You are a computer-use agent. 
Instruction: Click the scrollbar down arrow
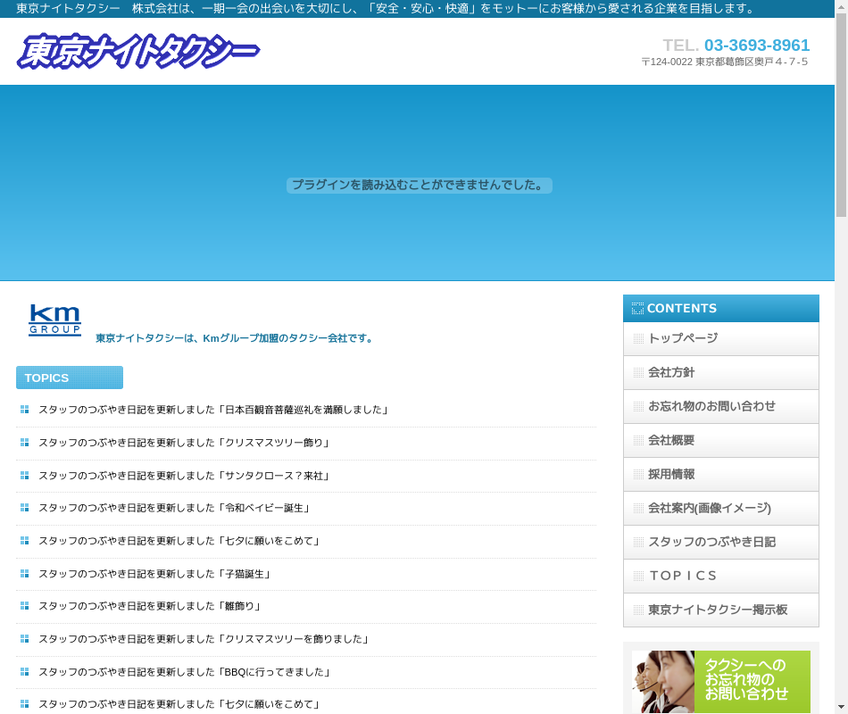pyautogui.click(x=841, y=707)
